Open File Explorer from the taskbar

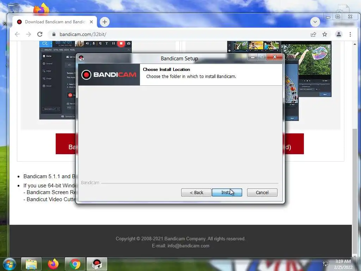click(x=31, y=264)
